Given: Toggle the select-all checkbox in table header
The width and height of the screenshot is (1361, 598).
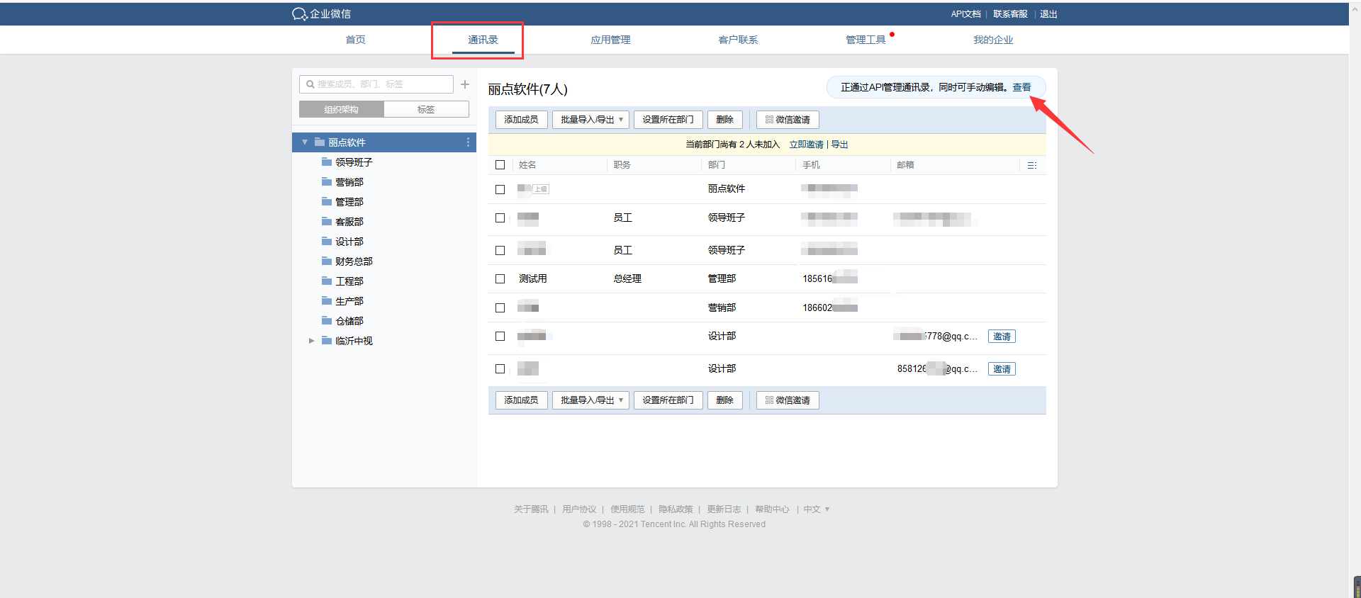Looking at the screenshot, I should [500, 165].
